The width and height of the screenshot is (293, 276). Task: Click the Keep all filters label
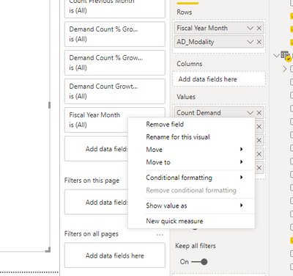click(x=196, y=246)
